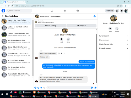The height and width of the screenshot is (98, 131).
Task: Expand Customize chat section
Action: 113,36
